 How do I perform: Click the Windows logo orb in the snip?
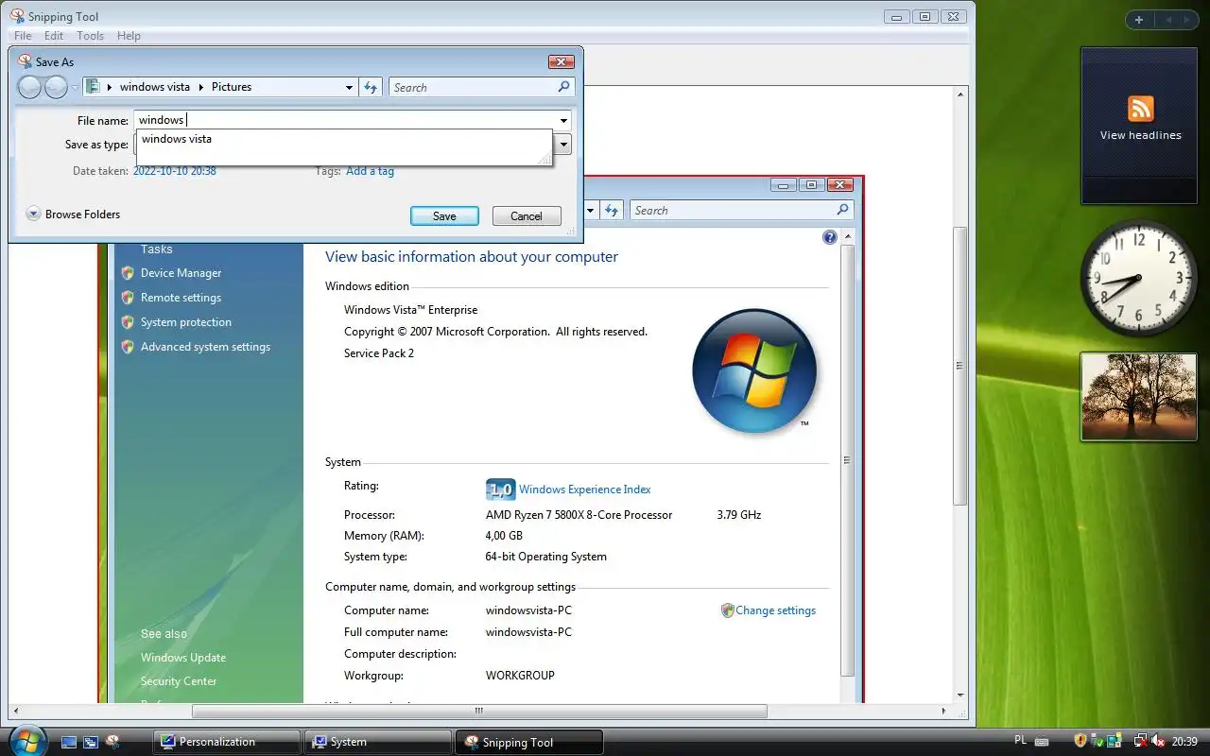click(x=754, y=369)
